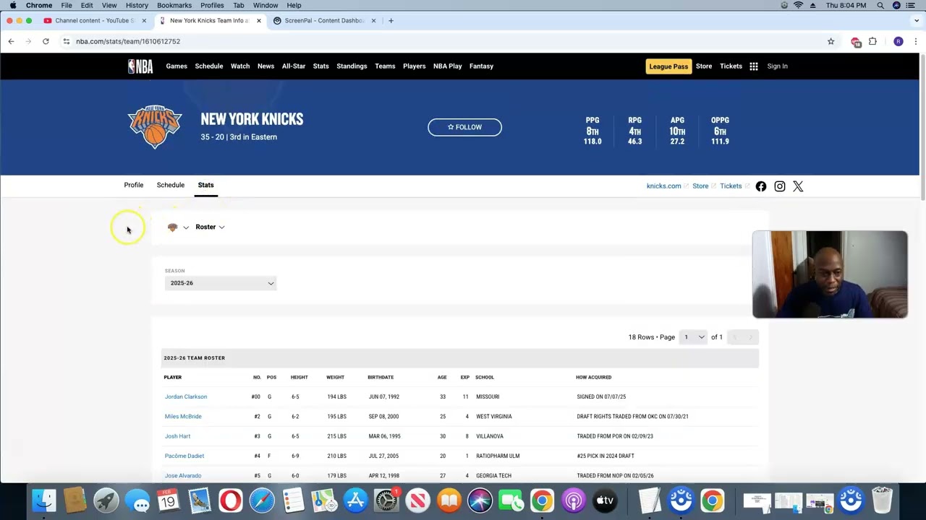Open the Knicks Instagram icon
926x520 pixels.
click(x=780, y=186)
